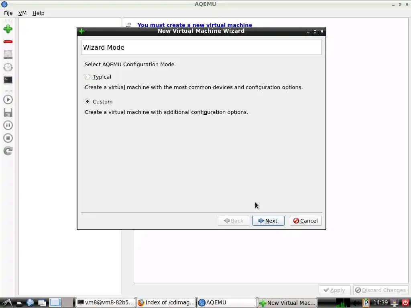This screenshot has height=308, width=411.
Task: Click the Reset VM arrow icon
Action: pos(8,151)
